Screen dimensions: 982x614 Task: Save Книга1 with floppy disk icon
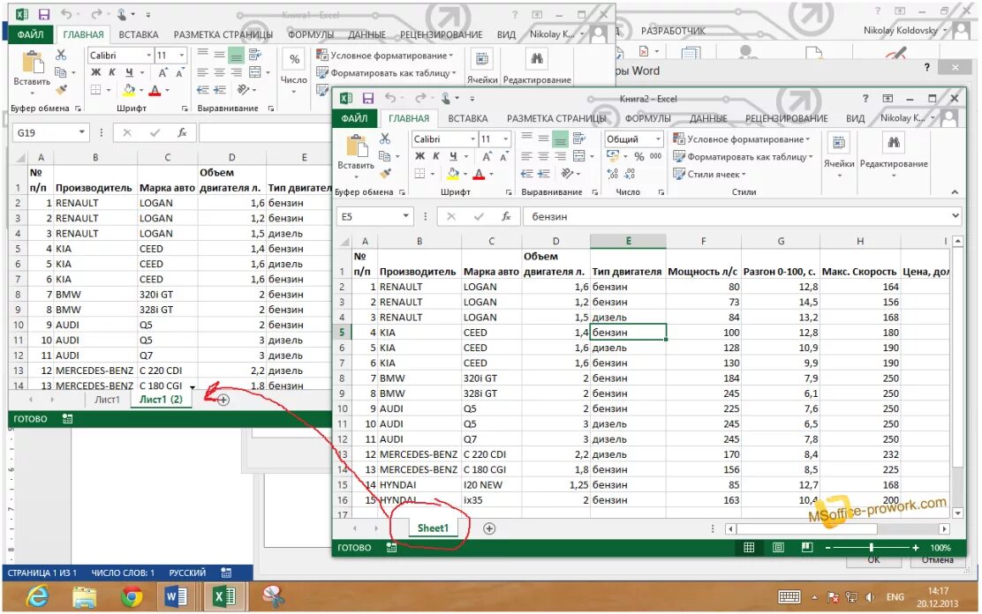point(44,14)
